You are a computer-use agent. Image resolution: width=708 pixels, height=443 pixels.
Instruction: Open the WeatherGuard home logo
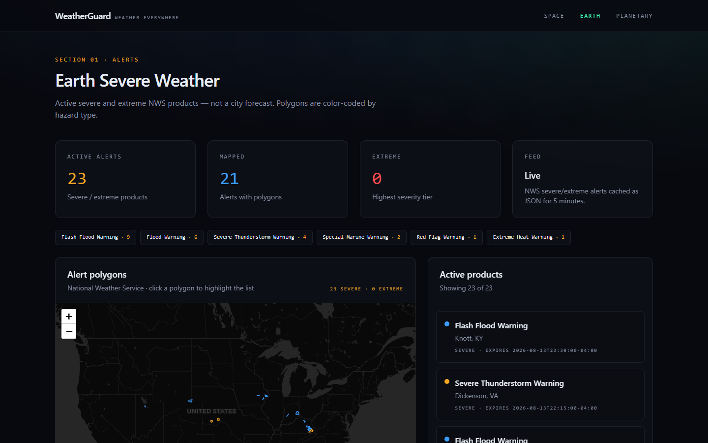(83, 16)
